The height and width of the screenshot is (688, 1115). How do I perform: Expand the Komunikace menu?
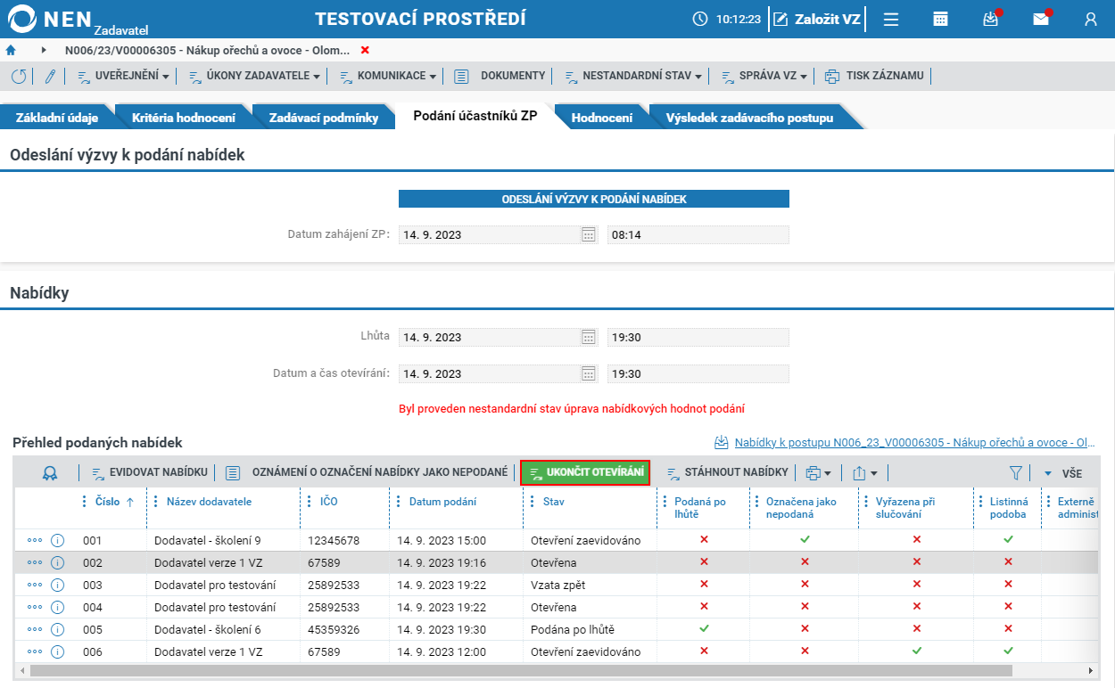tap(387, 76)
